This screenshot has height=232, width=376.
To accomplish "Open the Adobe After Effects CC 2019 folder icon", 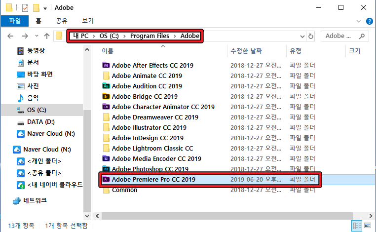I will 106,65.
